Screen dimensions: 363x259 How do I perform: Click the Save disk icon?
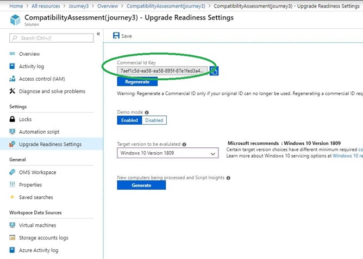click(x=116, y=36)
